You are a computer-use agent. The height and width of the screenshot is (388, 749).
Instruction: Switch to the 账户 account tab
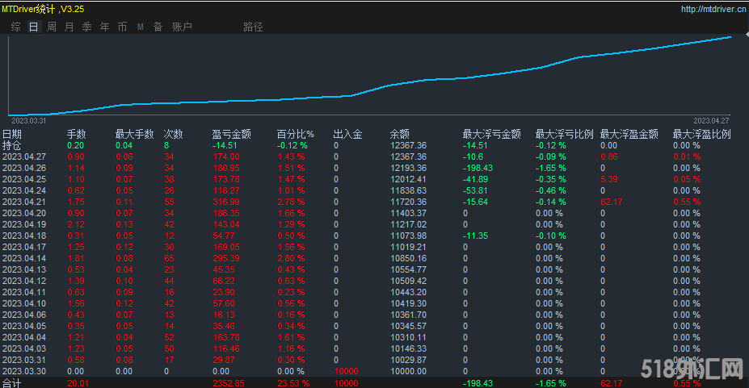182,27
